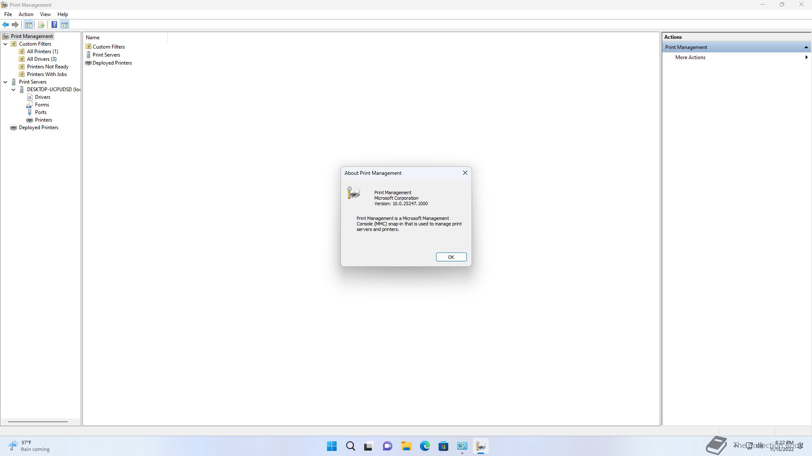Open taskbar Search
Screen dimensions: 812x456
click(351, 446)
